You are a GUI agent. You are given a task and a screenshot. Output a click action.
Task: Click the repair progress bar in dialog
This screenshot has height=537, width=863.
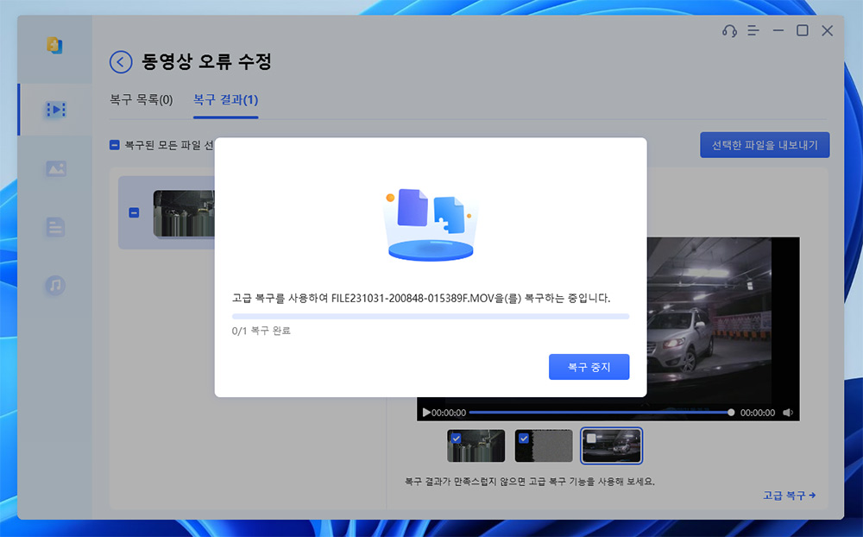[431, 317]
